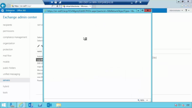
Task: Select the ecp row in the list
Action: pos(39,60)
